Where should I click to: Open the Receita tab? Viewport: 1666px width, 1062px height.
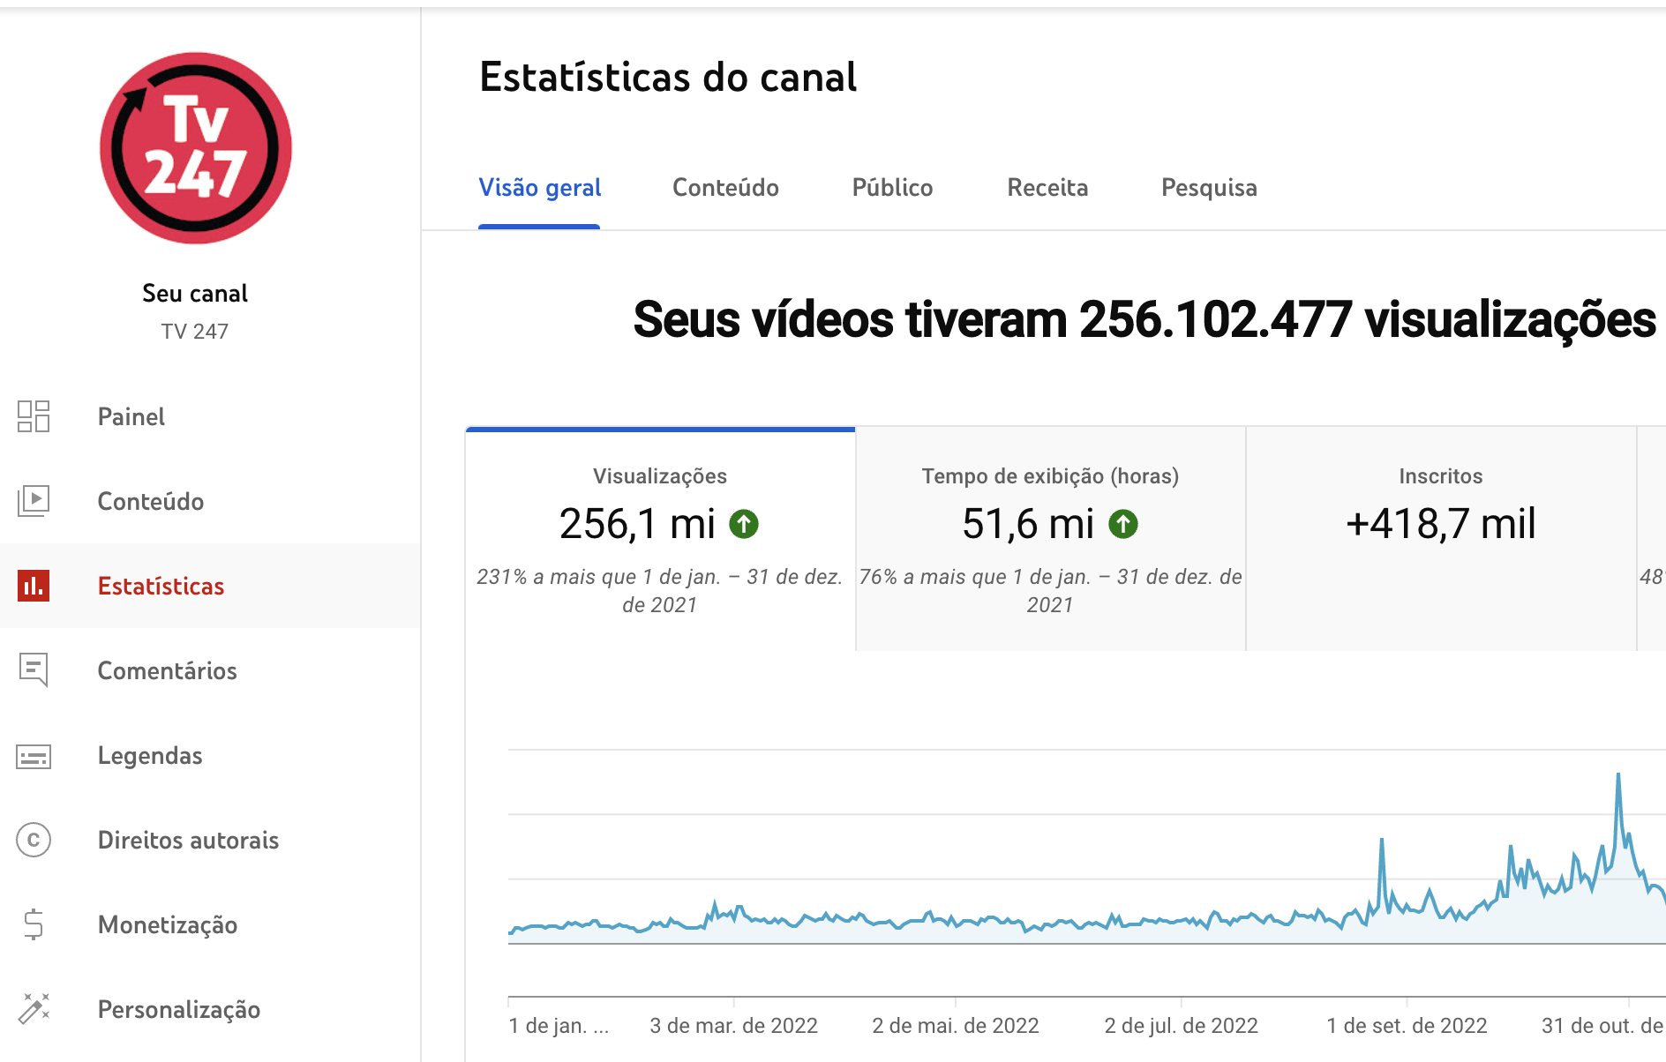click(1047, 188)
